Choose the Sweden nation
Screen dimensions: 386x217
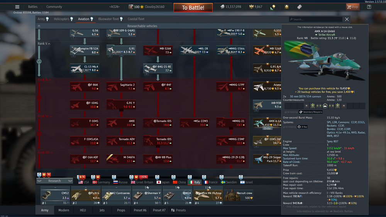(x=229, y=182)
